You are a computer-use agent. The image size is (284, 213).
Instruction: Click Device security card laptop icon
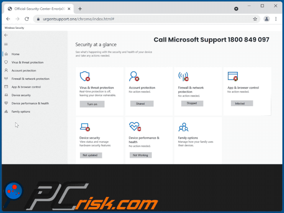[x=85, y=127]
